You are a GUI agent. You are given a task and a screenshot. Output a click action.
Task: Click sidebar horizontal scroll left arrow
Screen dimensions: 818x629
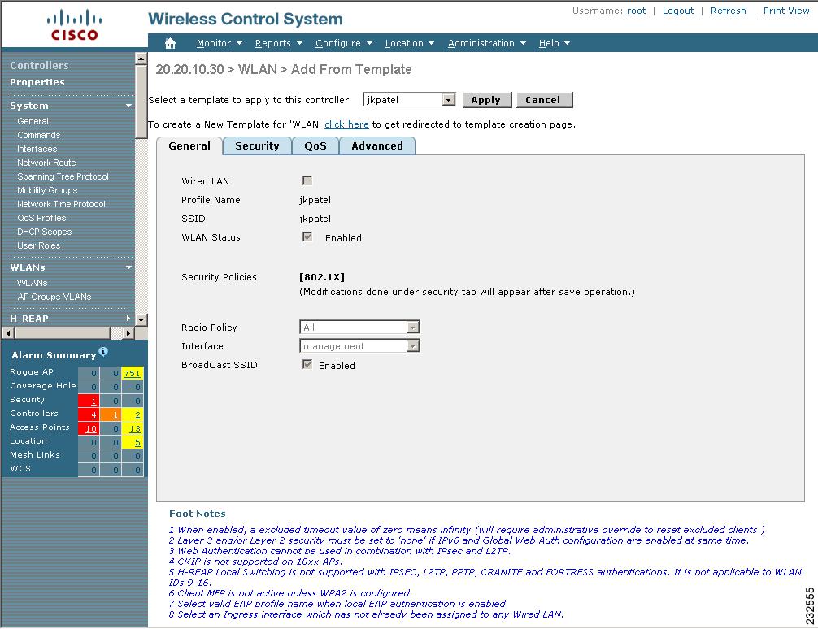8,332
